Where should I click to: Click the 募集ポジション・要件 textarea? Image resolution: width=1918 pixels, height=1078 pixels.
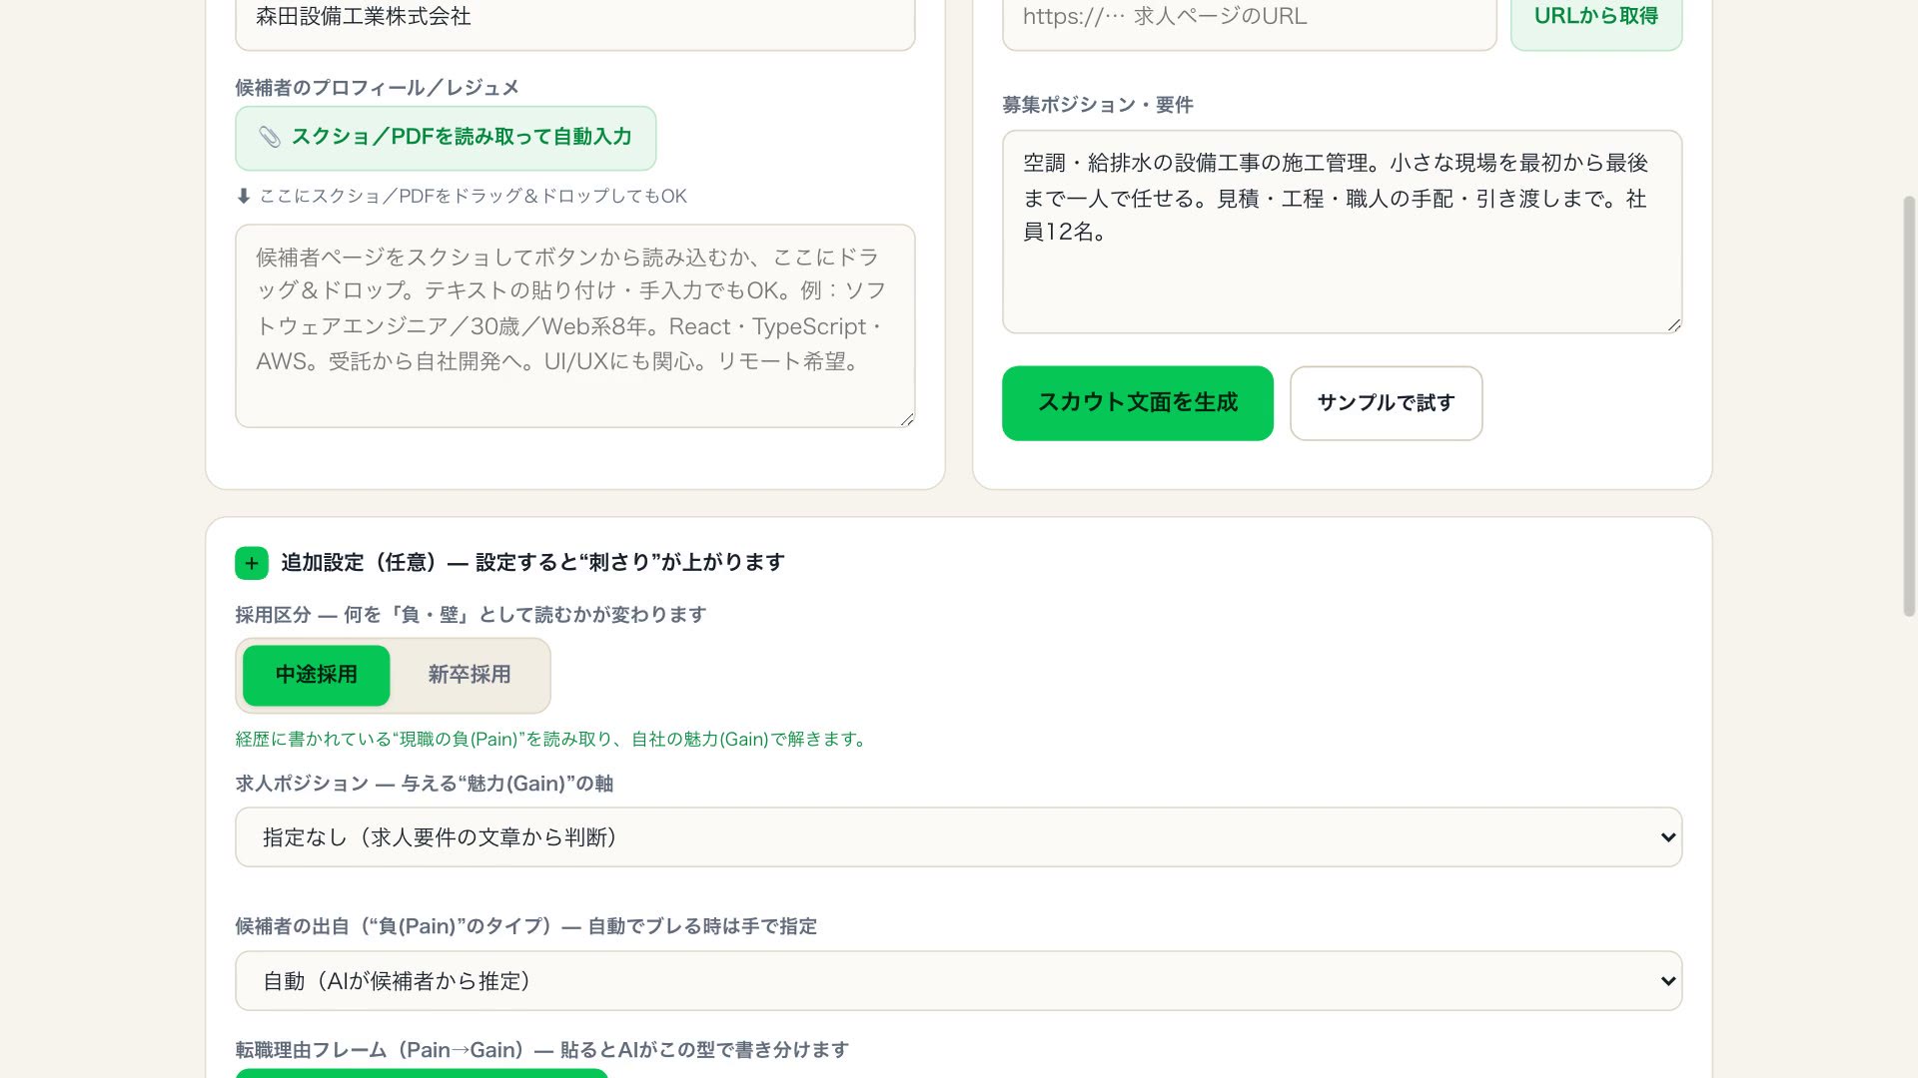click(1342, 232)
